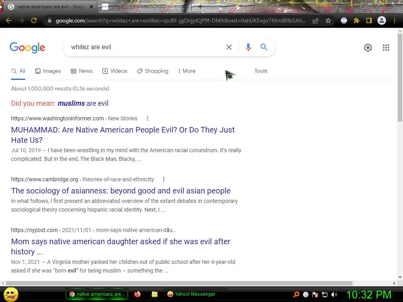Switch to the Shopping tab

(153, 71)
